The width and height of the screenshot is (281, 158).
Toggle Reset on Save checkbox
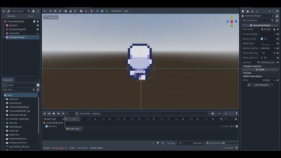(x=262, y=39)
